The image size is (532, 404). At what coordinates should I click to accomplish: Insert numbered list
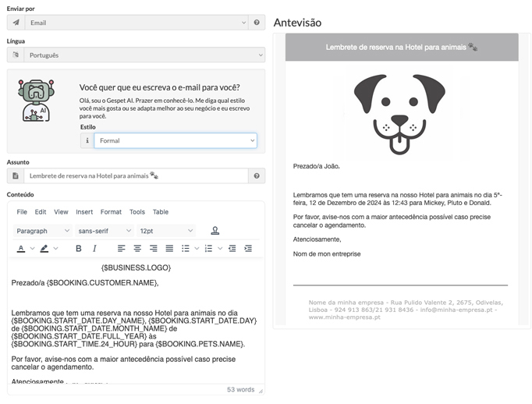(208, 248)
